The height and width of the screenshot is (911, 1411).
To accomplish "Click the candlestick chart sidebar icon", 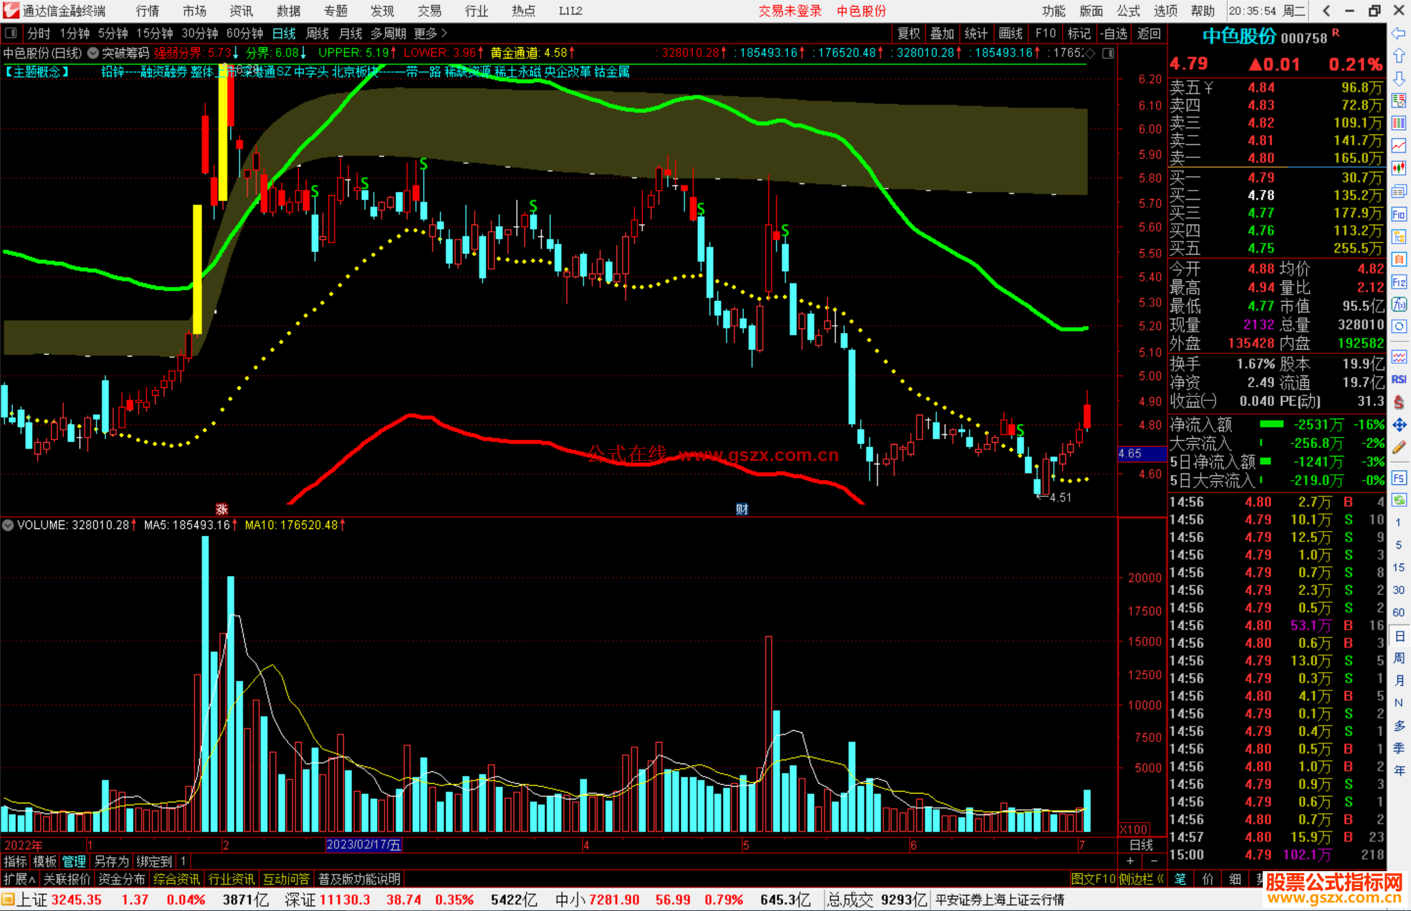I will [x=1399, y=168].
